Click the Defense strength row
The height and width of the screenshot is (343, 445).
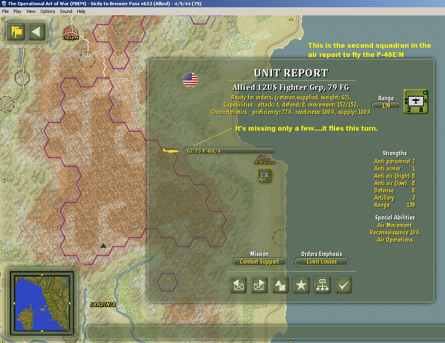tap(394, 191)
